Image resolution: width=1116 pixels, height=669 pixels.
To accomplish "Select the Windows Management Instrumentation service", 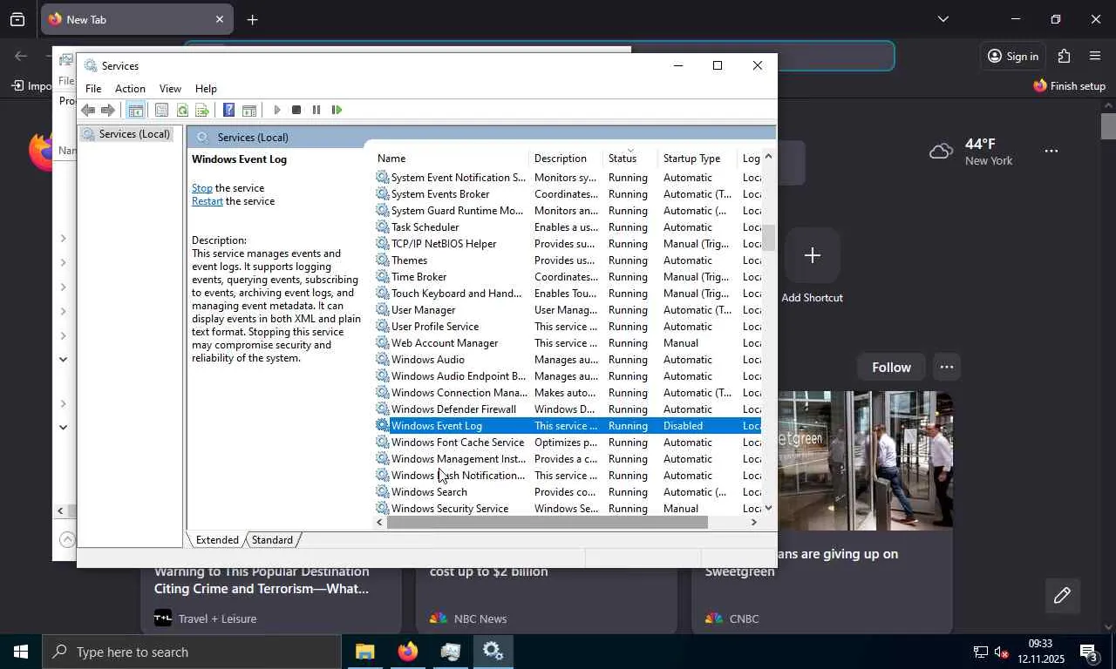I will coord(567,459).
